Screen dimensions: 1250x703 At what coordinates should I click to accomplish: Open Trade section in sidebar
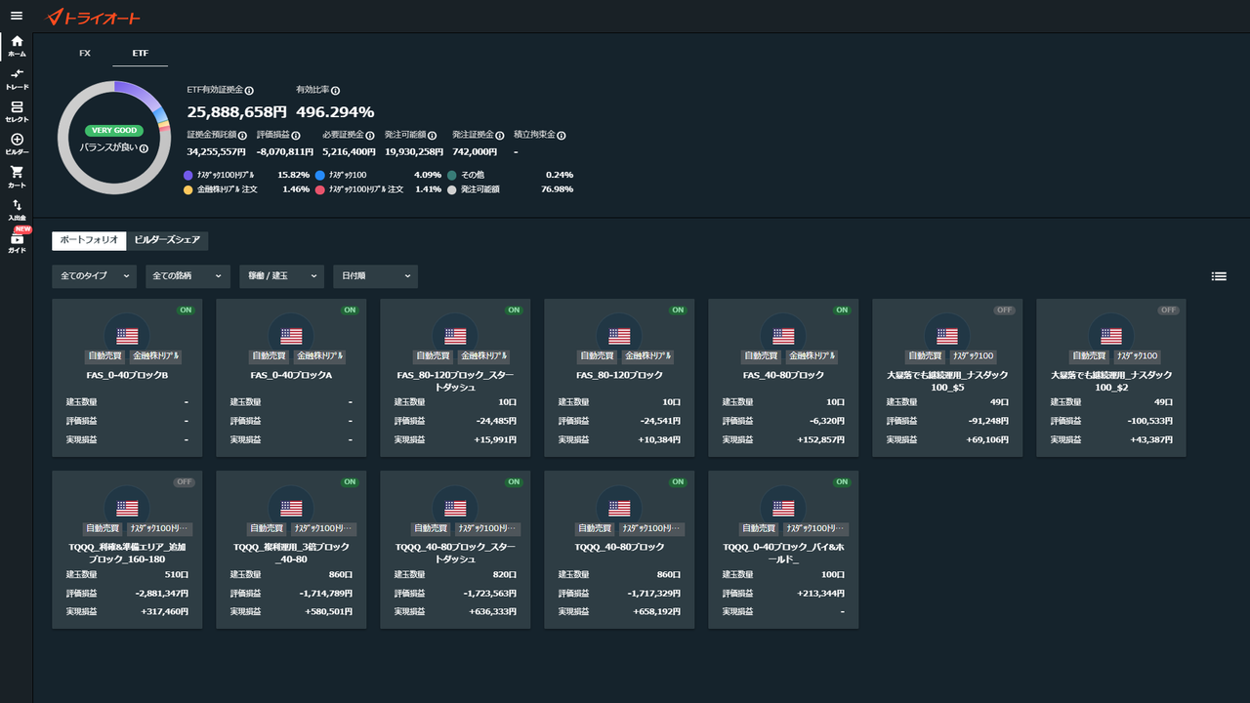click(x=17, y=79)
